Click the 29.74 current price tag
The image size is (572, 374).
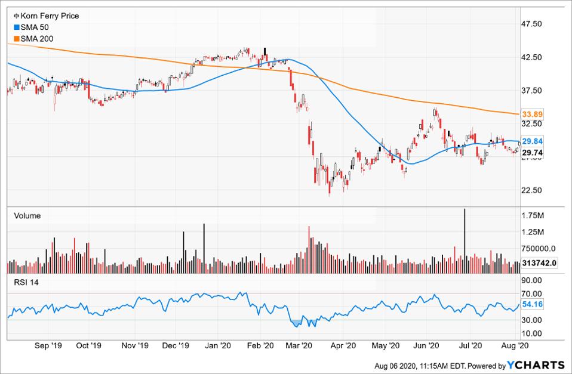[532, 153]
